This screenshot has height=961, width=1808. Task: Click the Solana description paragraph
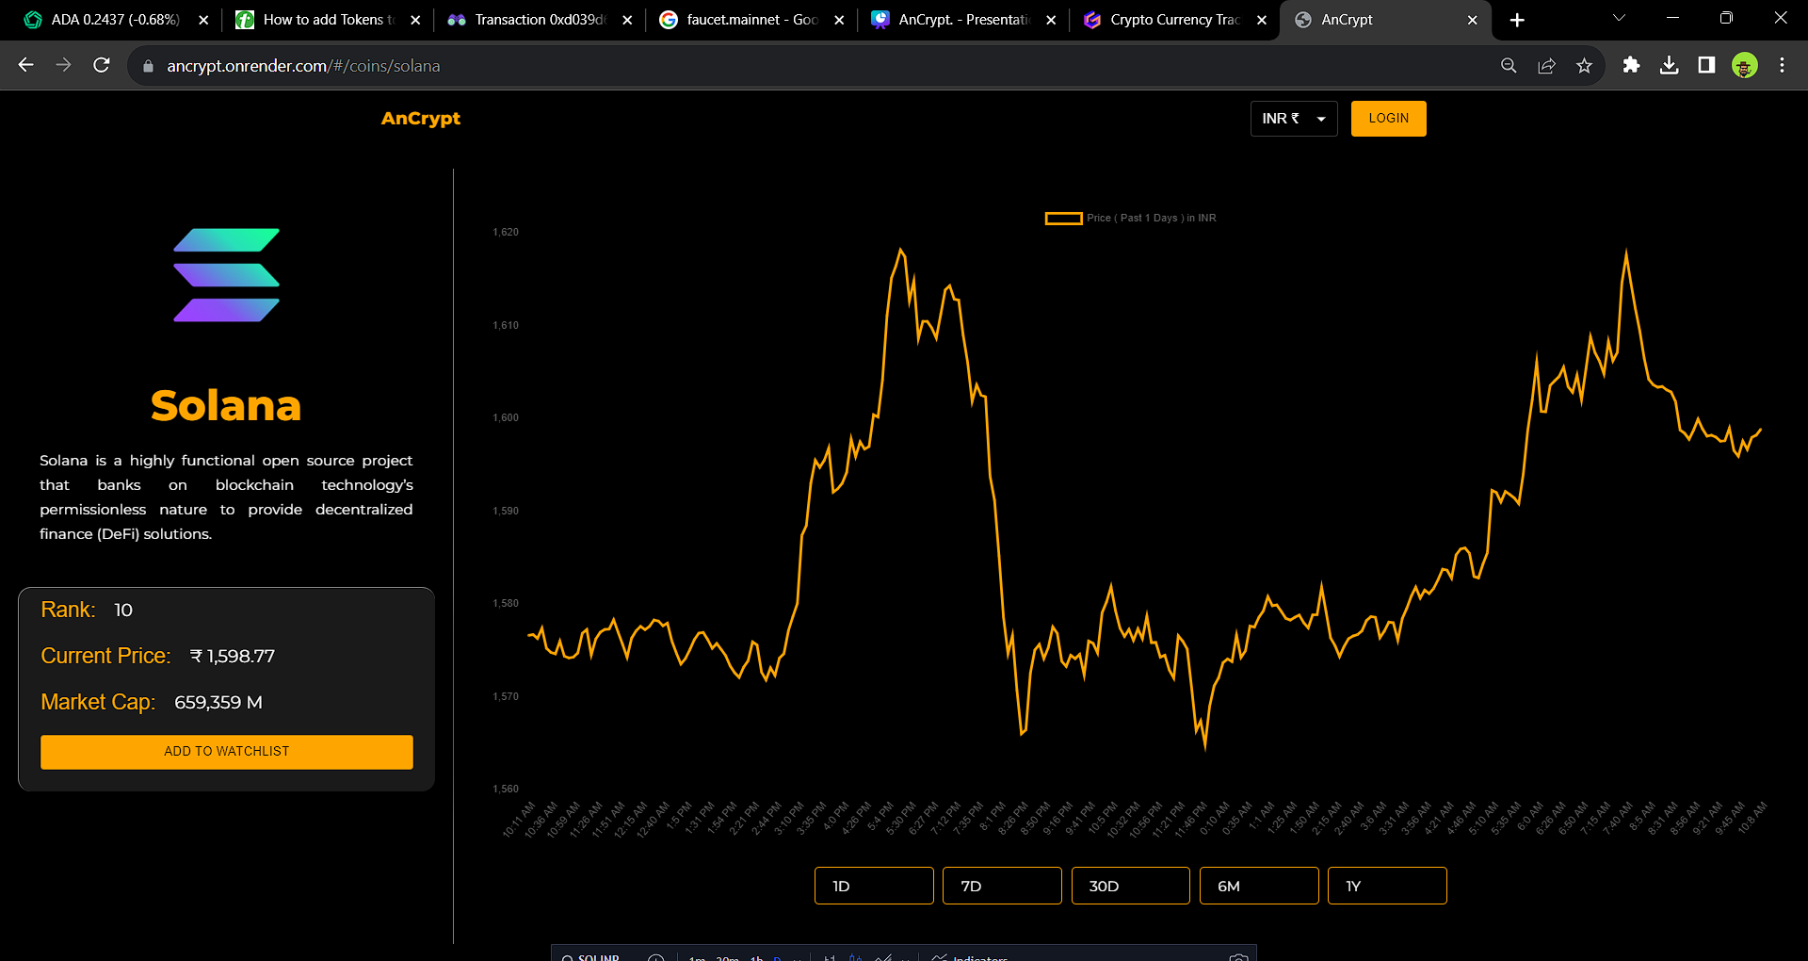coord(226,497)
